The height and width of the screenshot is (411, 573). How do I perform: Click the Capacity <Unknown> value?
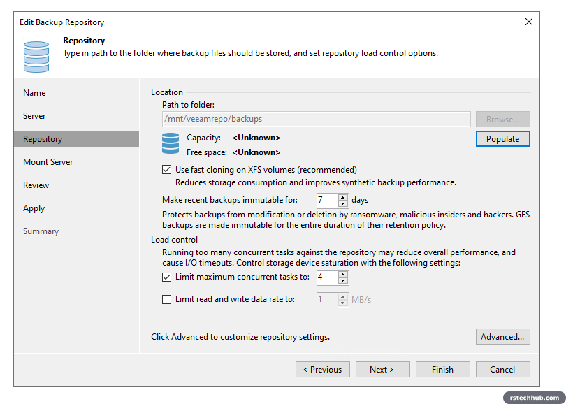pyautogui.click(x=256, y=138)
